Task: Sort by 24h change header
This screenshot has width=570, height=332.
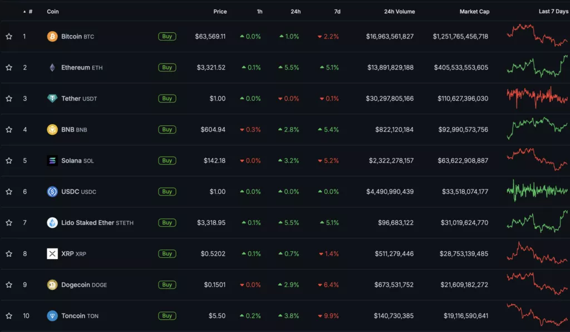Action: click(x=296, y=12)
